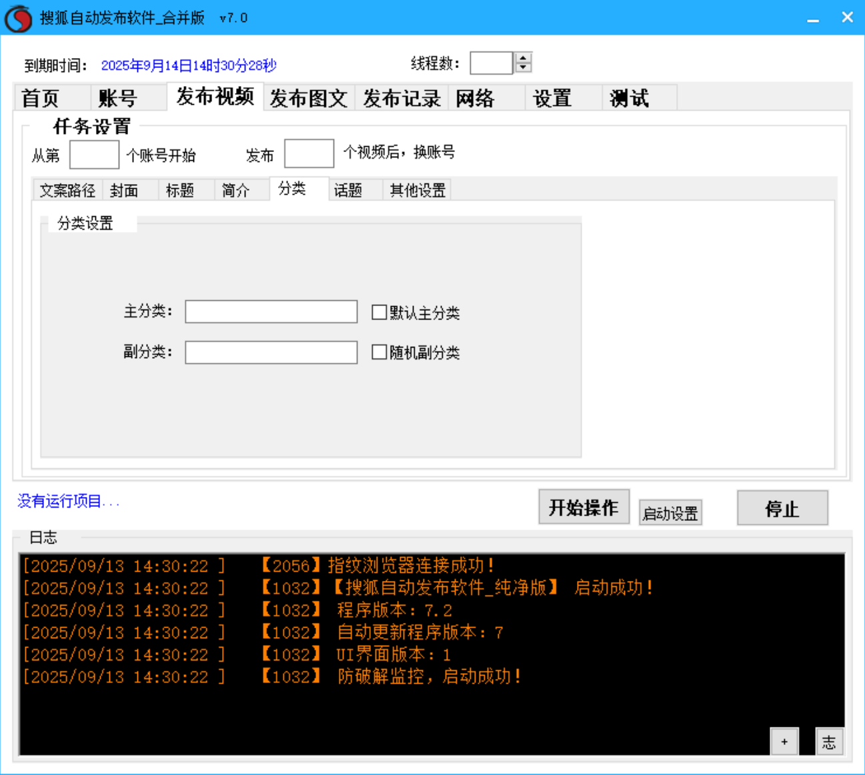Viewport: 865px width, 775px height.
Task: Open the 启动设置 dialog
Action: [x=670, y=512]
